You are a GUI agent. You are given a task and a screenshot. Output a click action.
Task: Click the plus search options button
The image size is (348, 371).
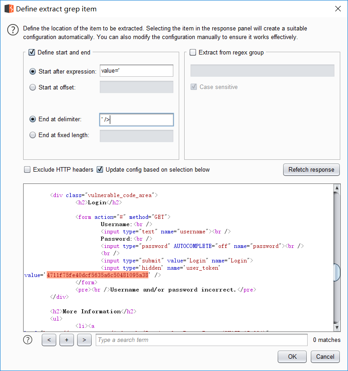tap(66, 340)
